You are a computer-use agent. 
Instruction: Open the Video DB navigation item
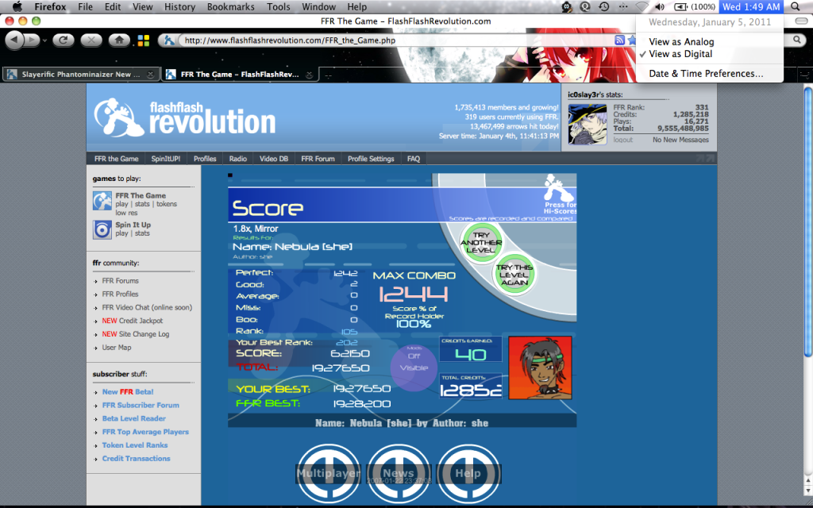coord(274,159)
